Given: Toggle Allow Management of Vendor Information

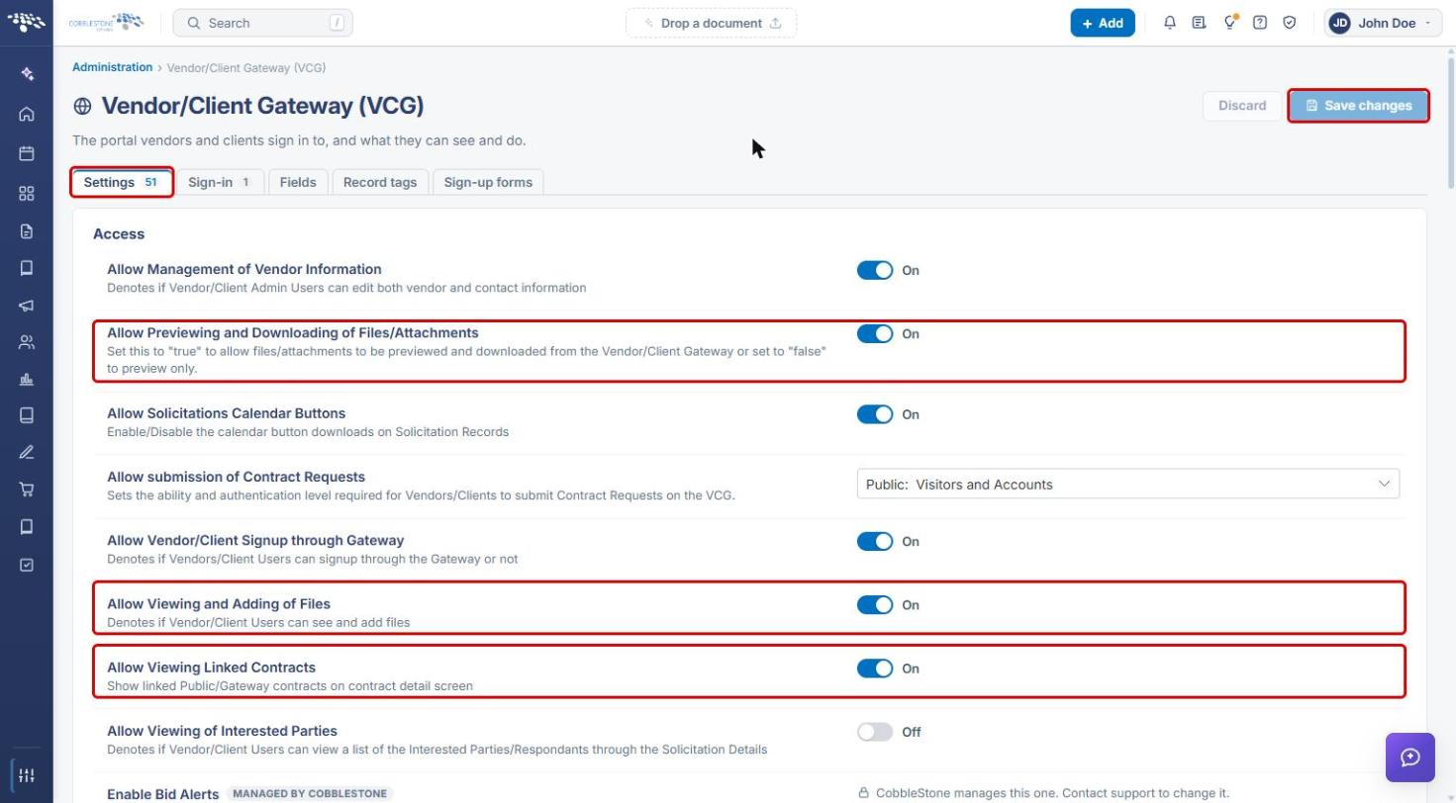Looking at the screenshot, I should 875,270.
